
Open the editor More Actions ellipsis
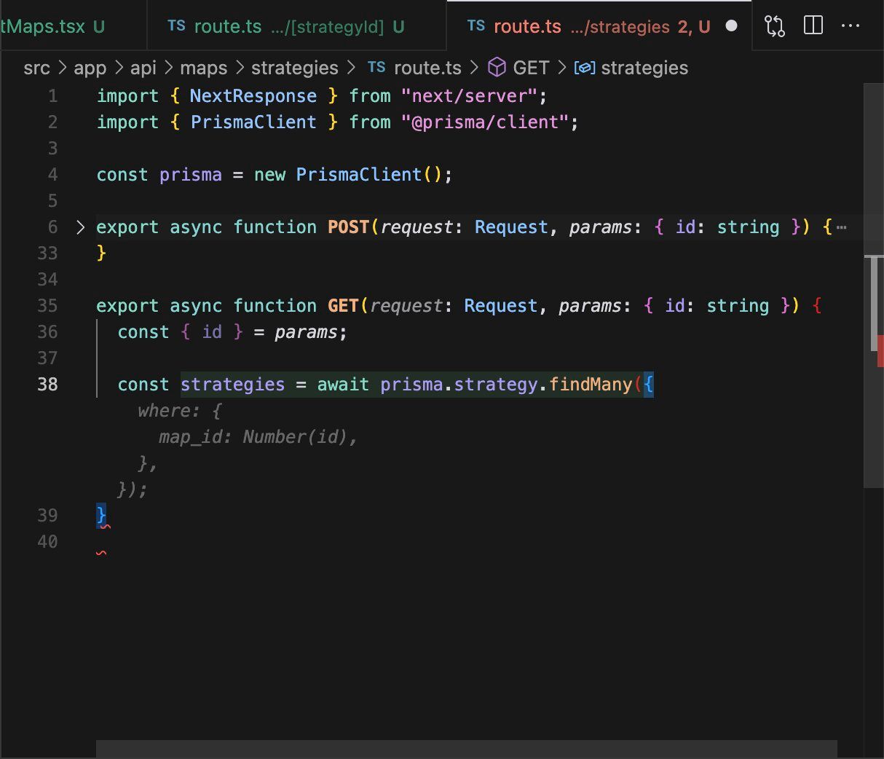tap(851, 25)
